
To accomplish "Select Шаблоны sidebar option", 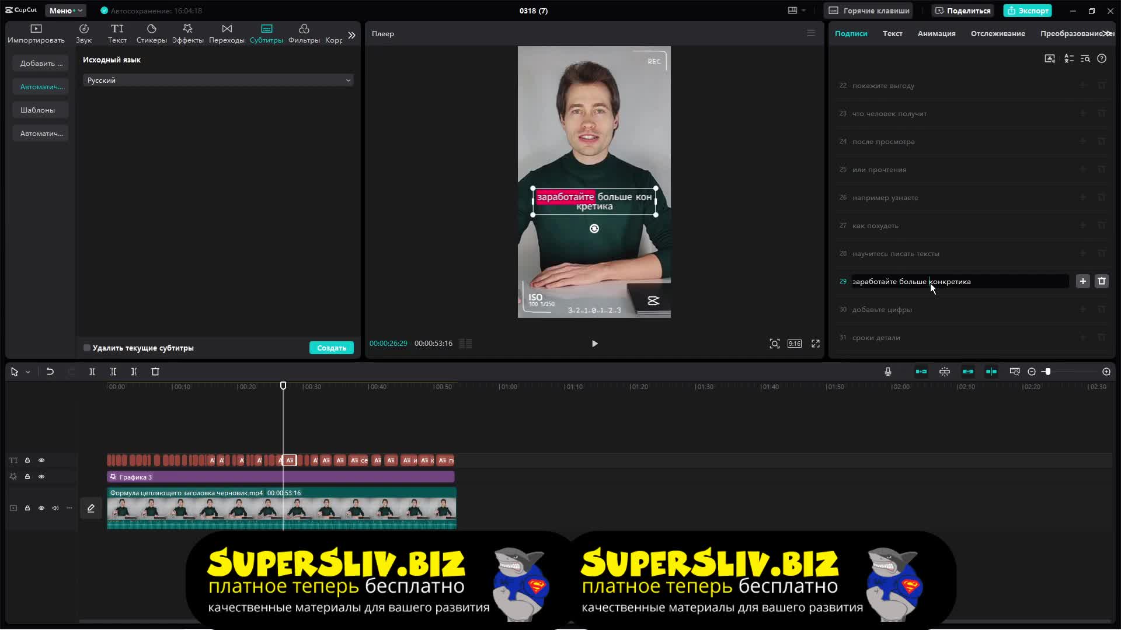I will [x=41, y=110].
